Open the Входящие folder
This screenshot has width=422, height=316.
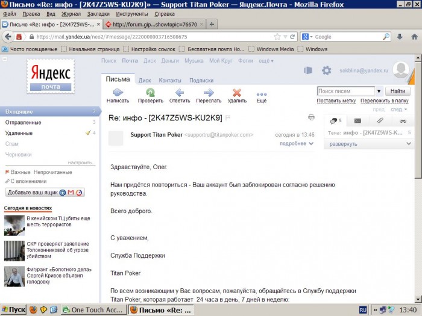(x=50, y=111)
